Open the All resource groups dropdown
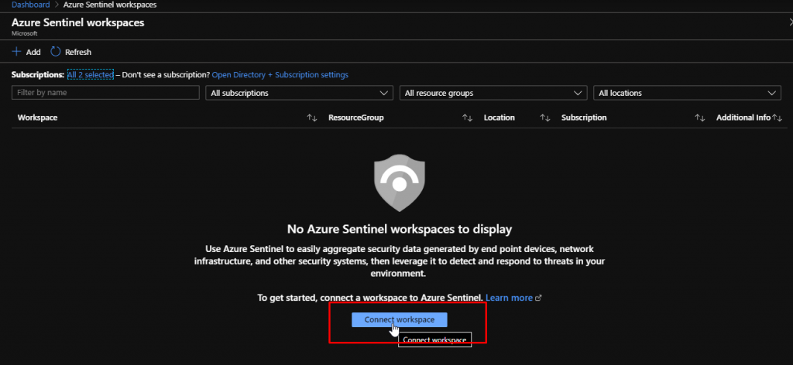The width and height of the screenshot is (793, 365). (493, 93)
